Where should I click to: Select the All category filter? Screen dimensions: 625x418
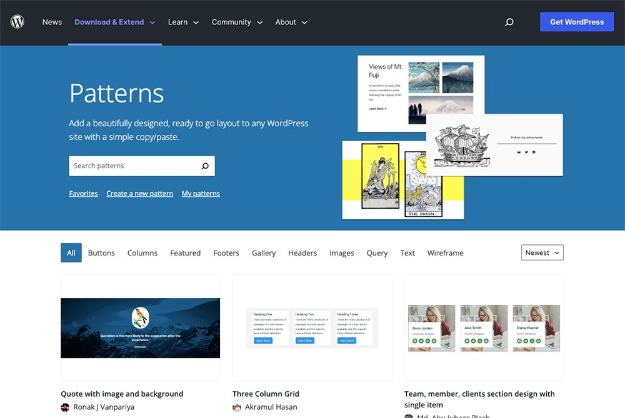(71, 252)
